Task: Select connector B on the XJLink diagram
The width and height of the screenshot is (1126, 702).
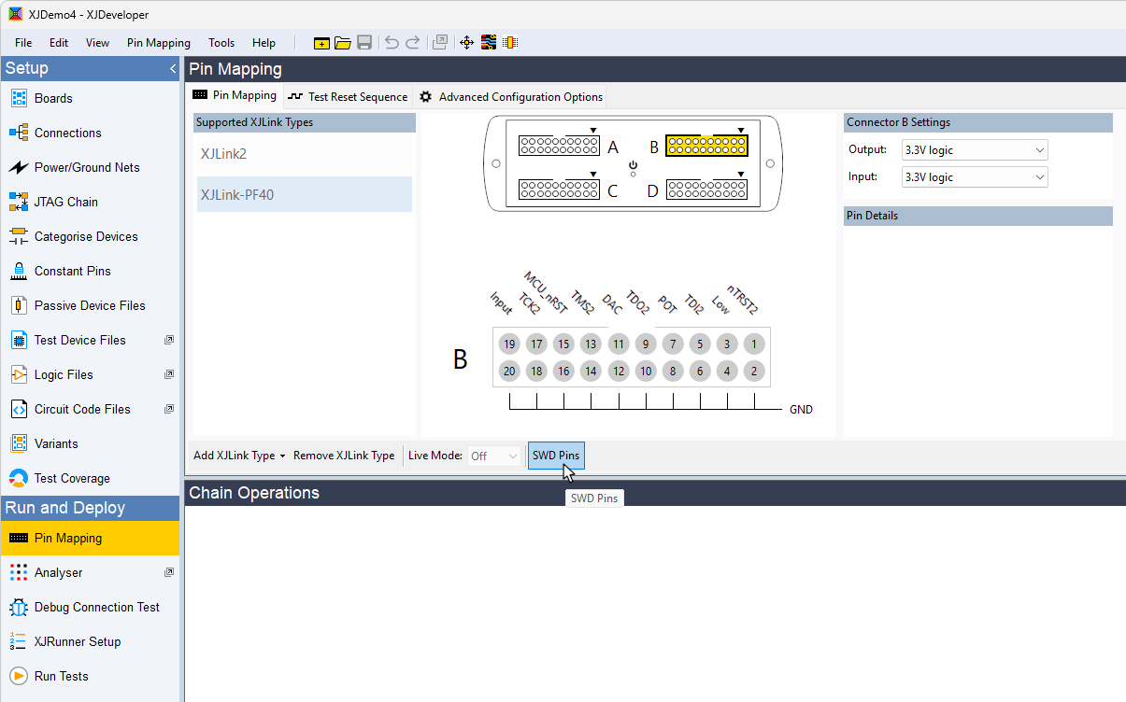Action: pyautogui.click(x=706, y=145)
